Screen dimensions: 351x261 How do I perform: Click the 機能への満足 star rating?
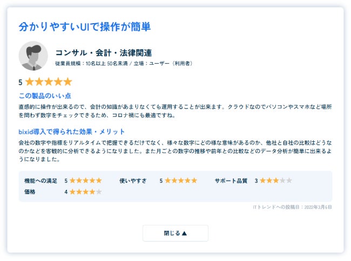click(x=85, y=181)
